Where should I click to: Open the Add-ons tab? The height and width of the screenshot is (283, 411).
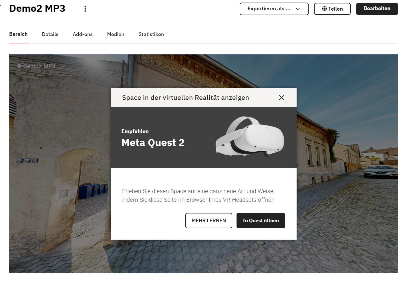pos(83,34)
